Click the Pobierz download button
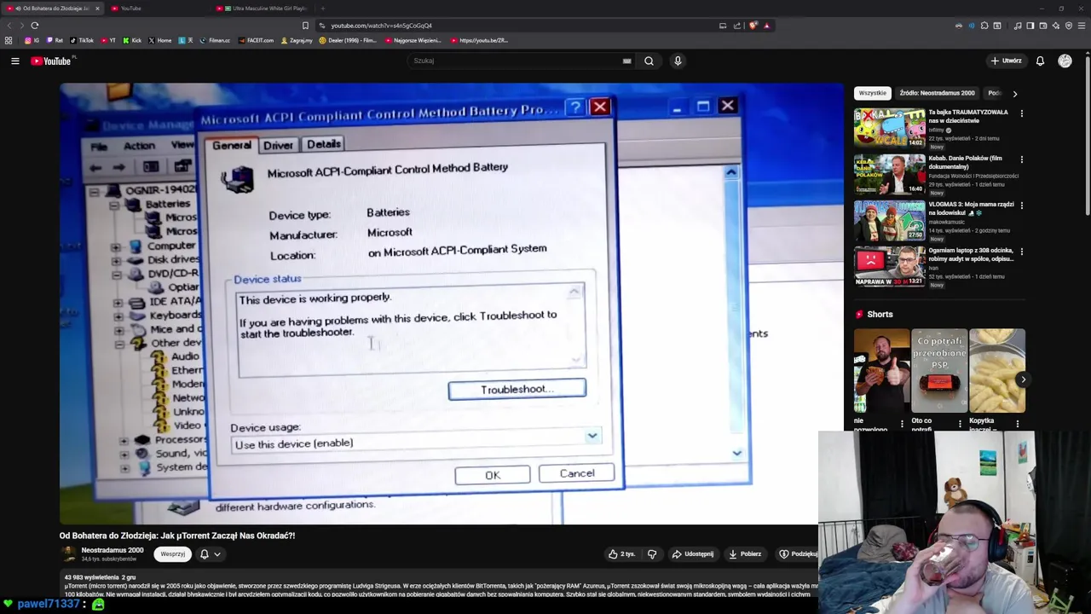The width and height of the screenshot is (1091, 614). (744, 553)
